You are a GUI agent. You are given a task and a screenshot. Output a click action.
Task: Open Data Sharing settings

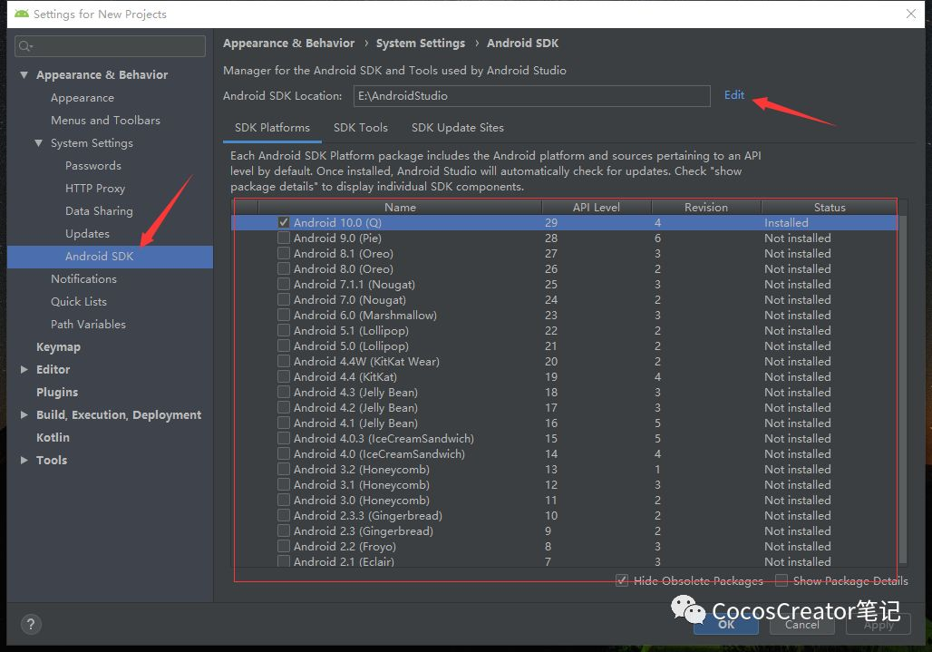pyautogui.click(x=99, y=211)
